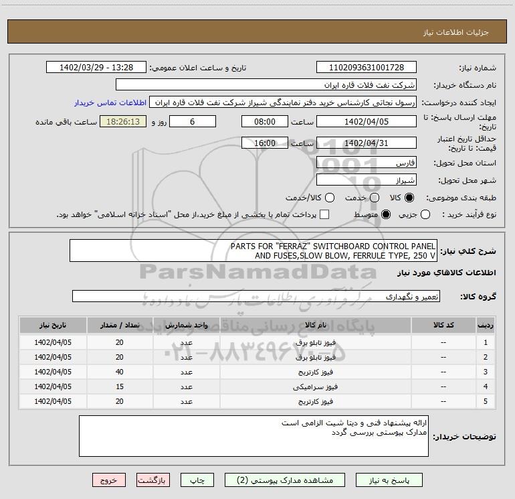Click the validity time field 16:00
Viewport: 515px width, 499px height.
(265, 143)
